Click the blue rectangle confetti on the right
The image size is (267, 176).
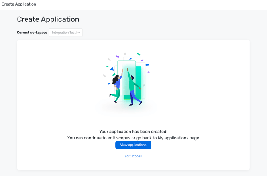[147, 65]
